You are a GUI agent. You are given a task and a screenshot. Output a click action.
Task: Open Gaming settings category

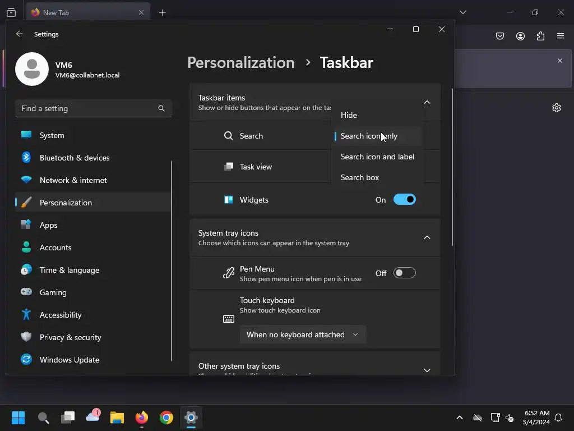(93, 292)
